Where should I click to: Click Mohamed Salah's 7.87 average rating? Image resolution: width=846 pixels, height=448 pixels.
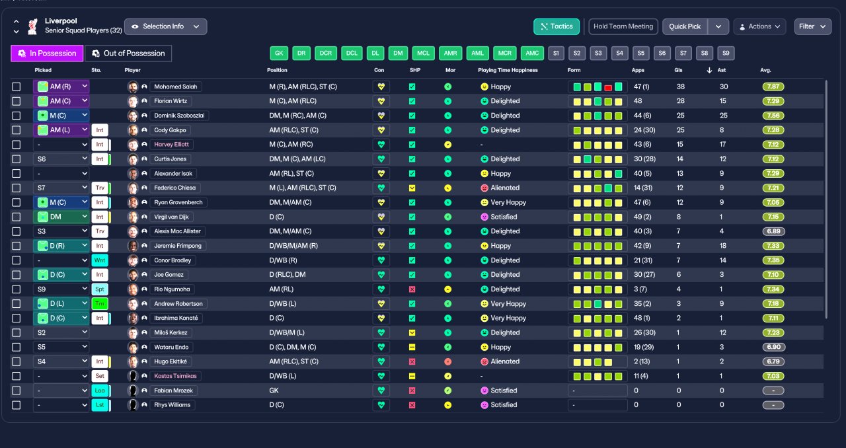point(773,87)
